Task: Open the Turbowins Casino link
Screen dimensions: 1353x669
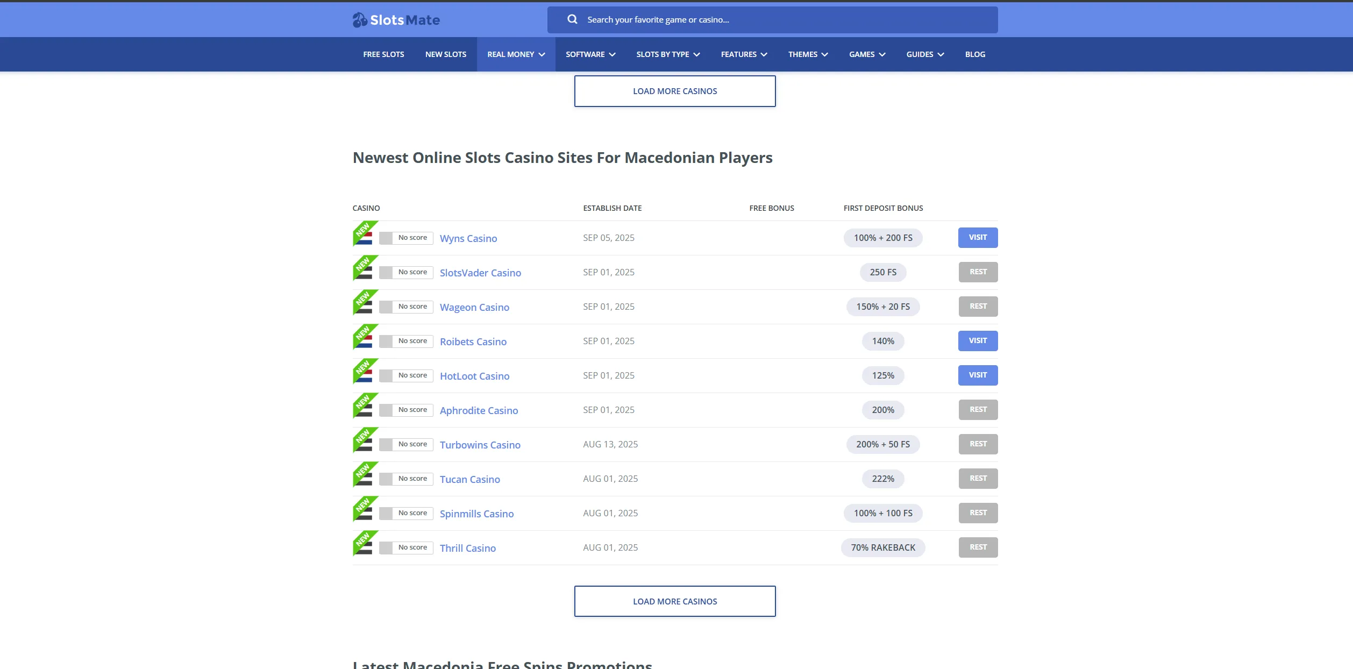Action: [480, 445]
